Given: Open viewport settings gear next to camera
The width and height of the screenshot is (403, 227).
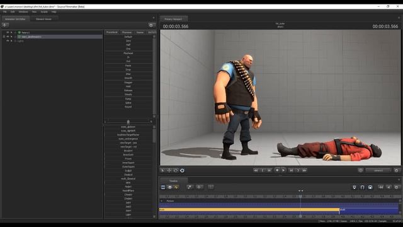Looking at the screenshot, I should (396, 170).
